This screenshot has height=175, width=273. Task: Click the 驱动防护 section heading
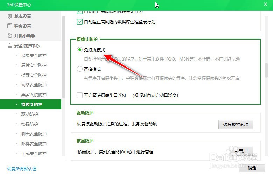[85, 113]
